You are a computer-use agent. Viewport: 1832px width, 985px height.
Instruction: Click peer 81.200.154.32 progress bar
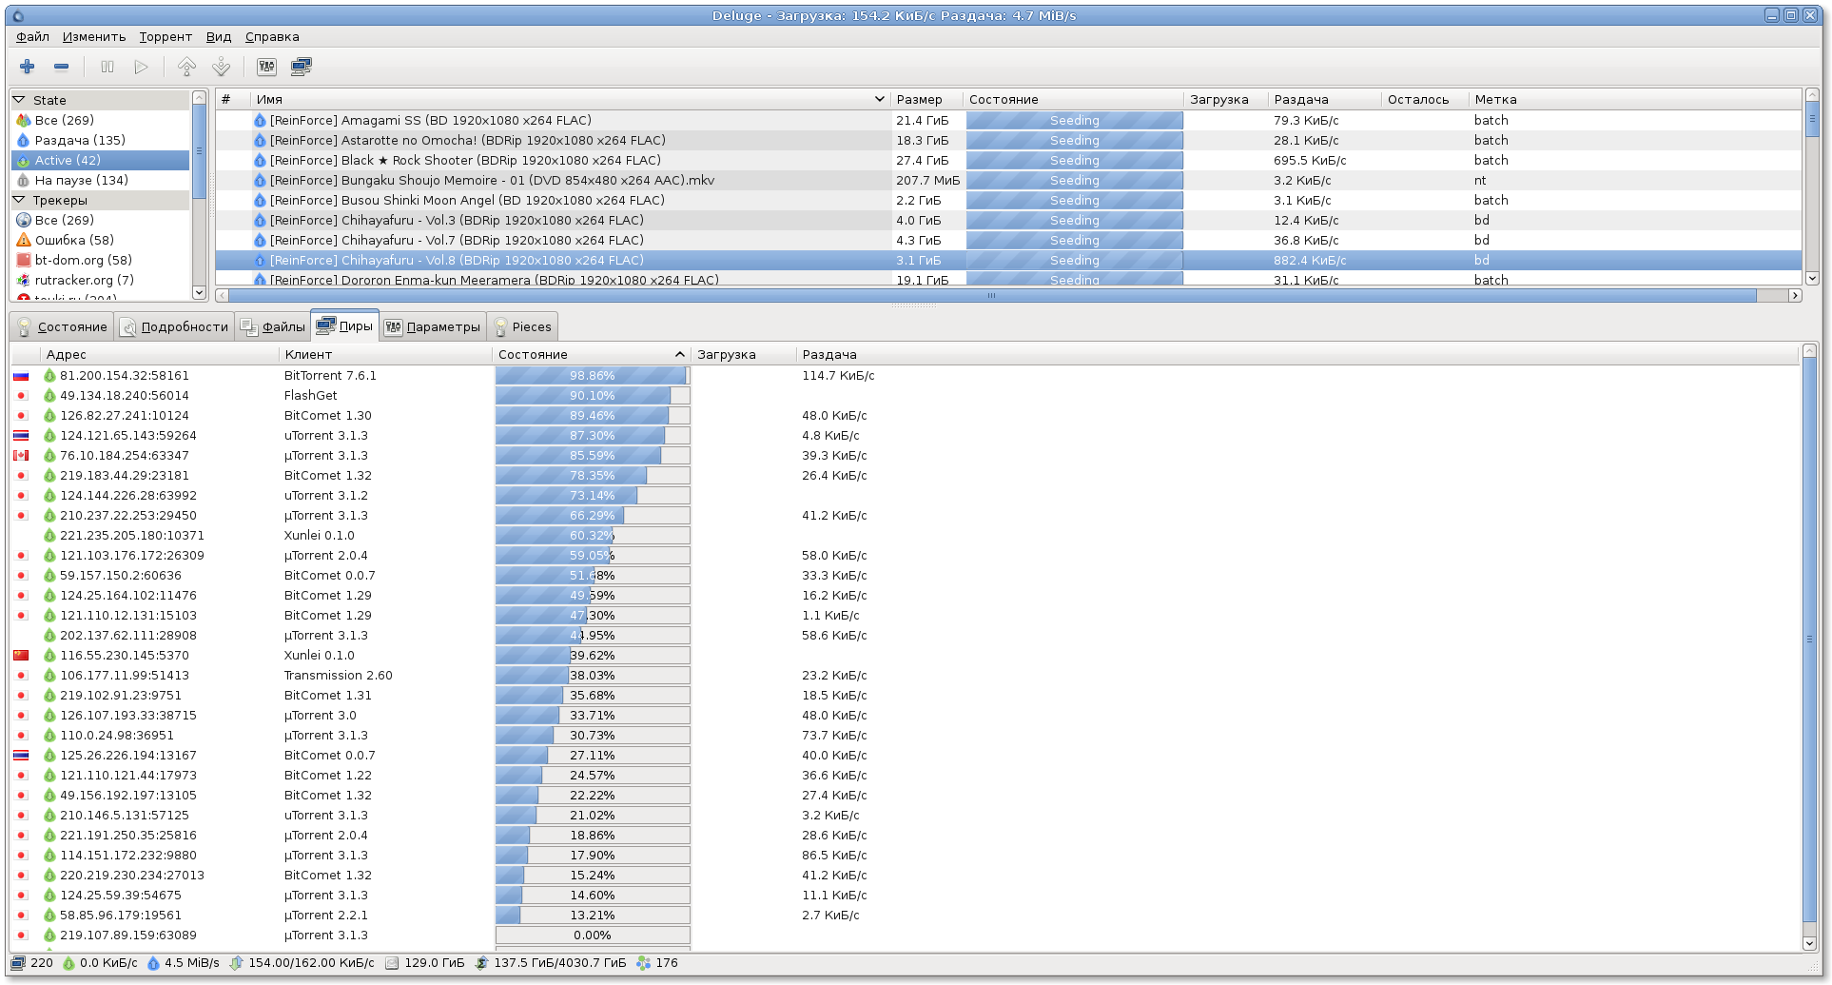(592, 376)
